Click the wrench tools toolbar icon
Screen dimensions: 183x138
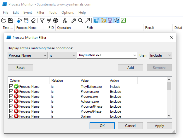(74, 20)
